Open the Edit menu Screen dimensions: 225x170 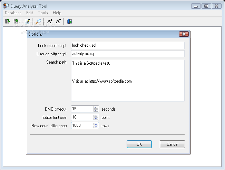pos(30,13)
